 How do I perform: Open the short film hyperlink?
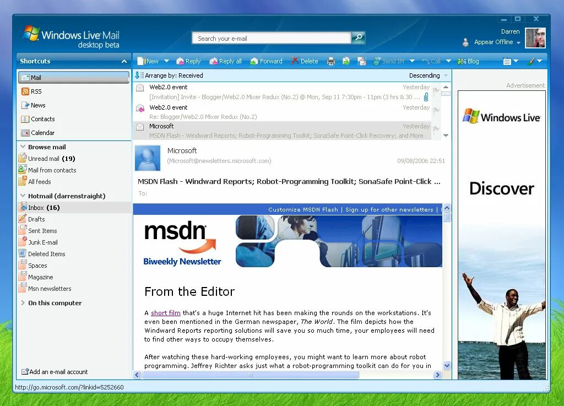tap(165, 313)
